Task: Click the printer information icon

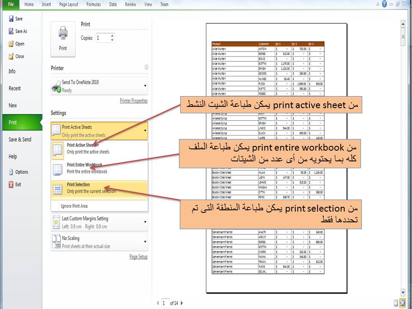Action: tap(146, 67)
